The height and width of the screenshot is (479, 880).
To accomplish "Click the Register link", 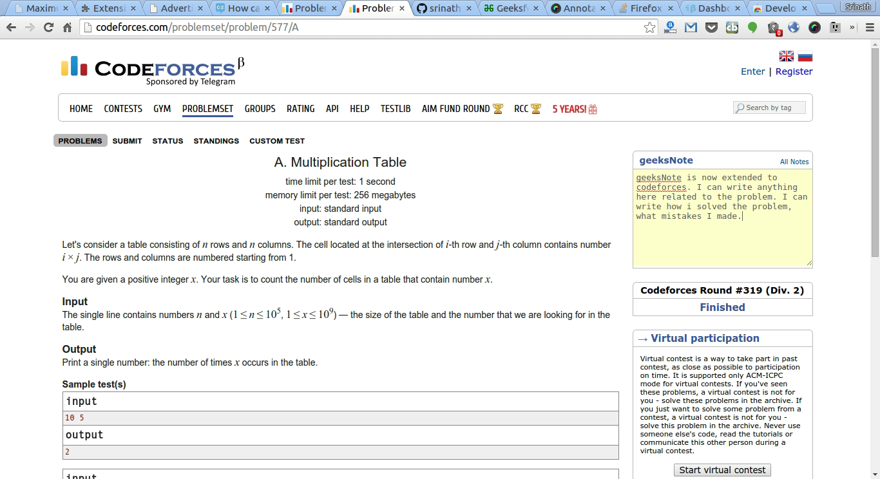I will [794, 71].
